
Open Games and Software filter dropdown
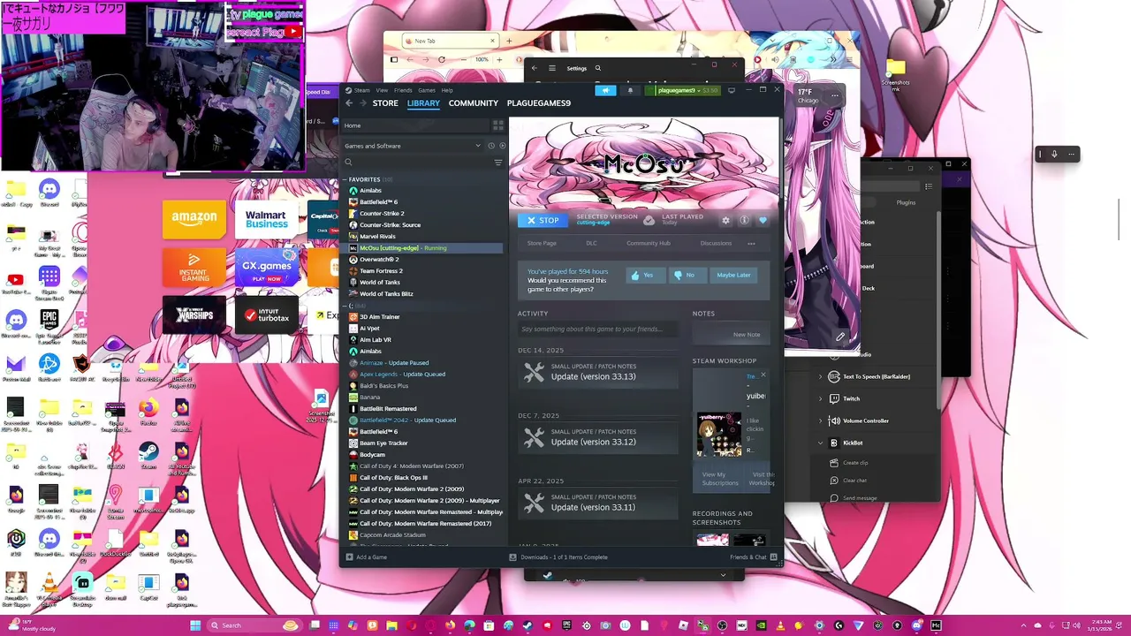pos(413,146)
